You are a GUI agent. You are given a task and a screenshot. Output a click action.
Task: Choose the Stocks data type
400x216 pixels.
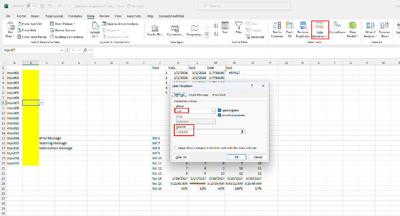click(x=155, y=30)
